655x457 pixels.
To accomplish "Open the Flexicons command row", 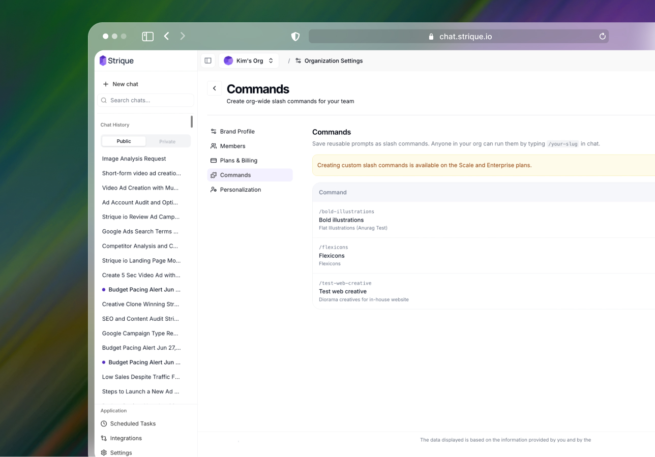I will coord(484,255).
